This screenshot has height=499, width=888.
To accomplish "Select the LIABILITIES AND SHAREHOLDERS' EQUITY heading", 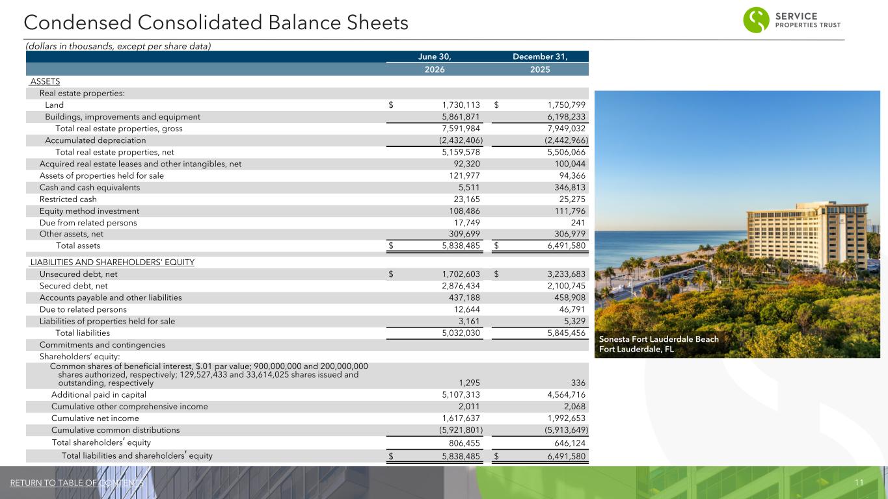I will [x=113, y=262].
